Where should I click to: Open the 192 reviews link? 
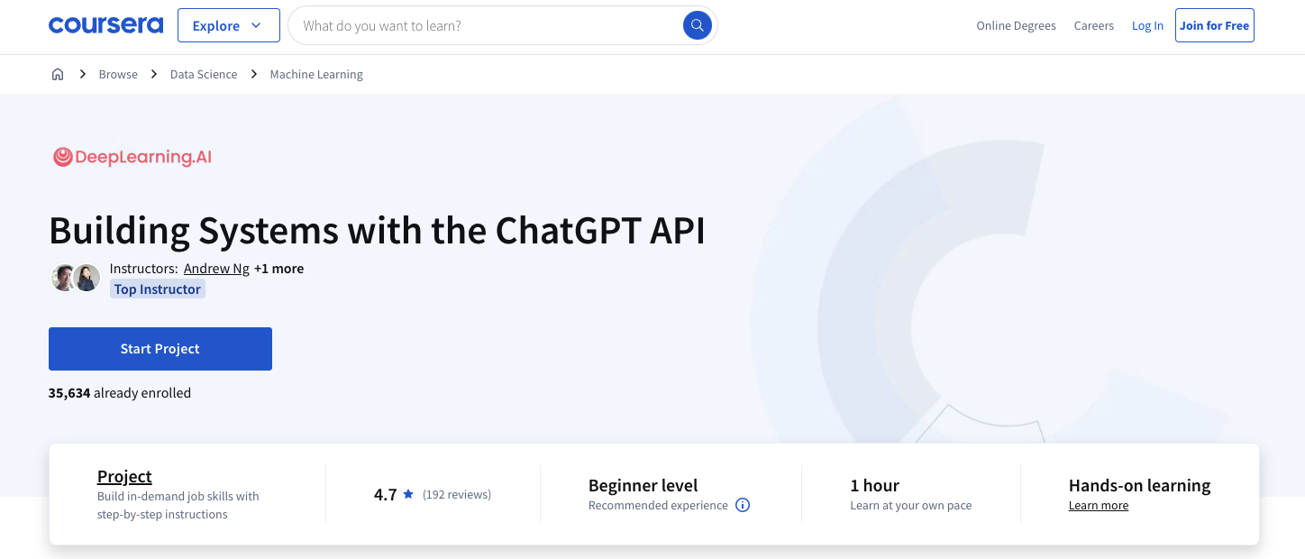459,494
